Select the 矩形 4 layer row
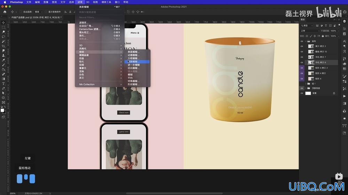The height and width of the screenshot is (195, 348). pos(321,79)
